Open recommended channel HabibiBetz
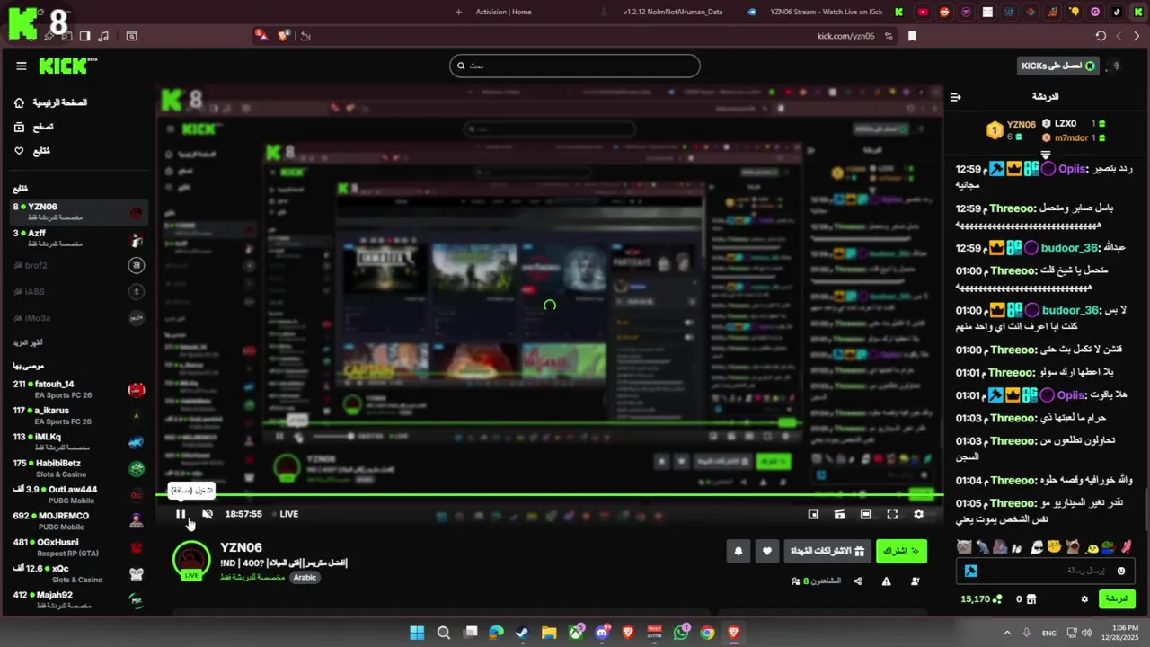 click(79, 468)
